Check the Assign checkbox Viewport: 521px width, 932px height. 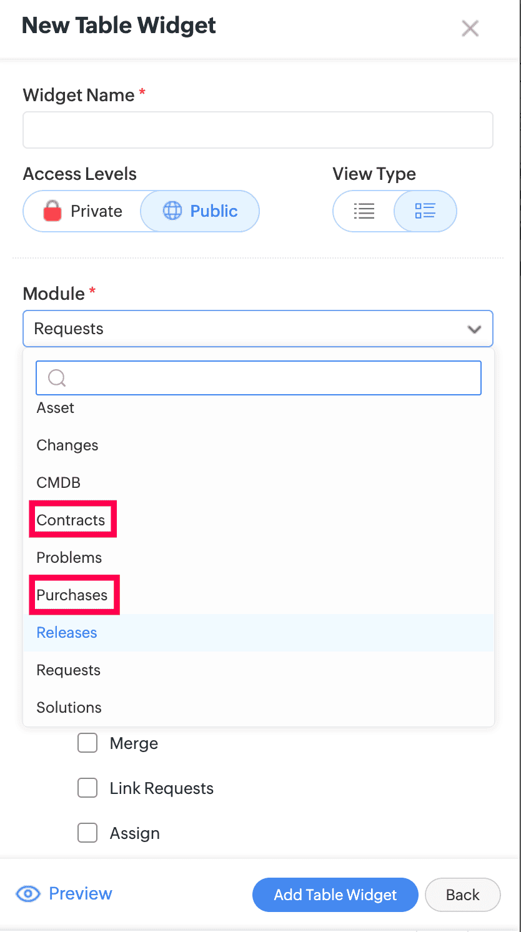(87, 833)
